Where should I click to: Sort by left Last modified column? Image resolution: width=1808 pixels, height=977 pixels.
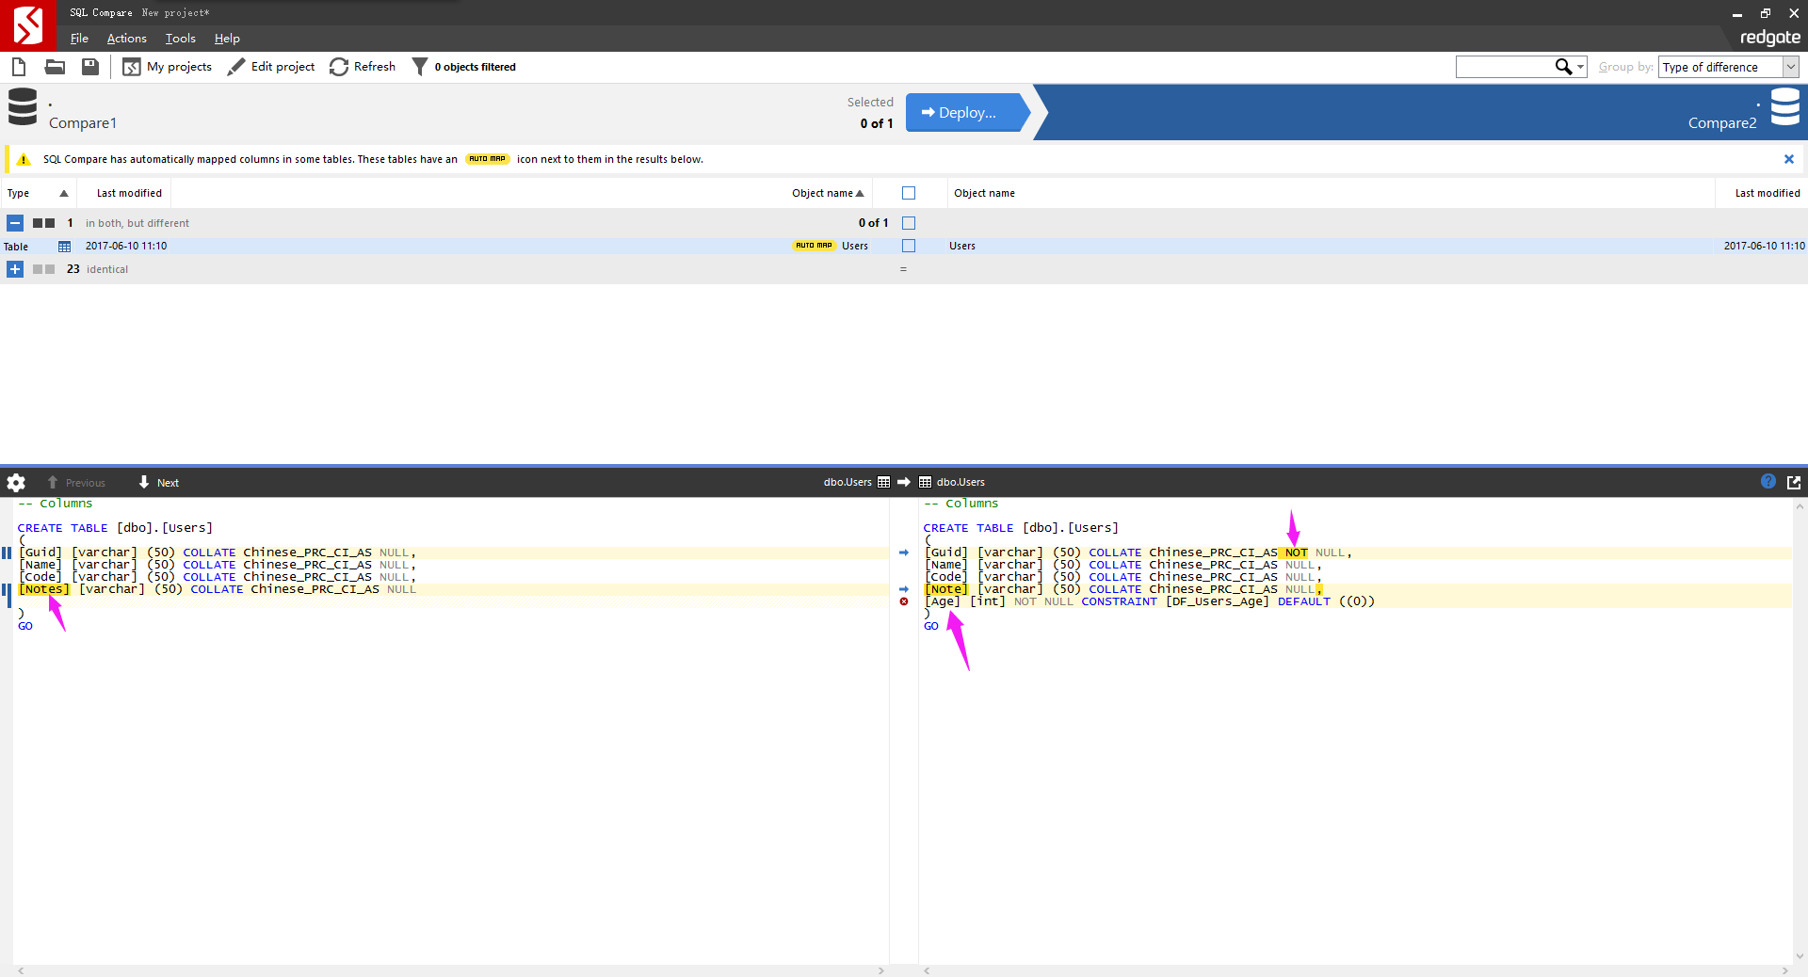(129, 193)
